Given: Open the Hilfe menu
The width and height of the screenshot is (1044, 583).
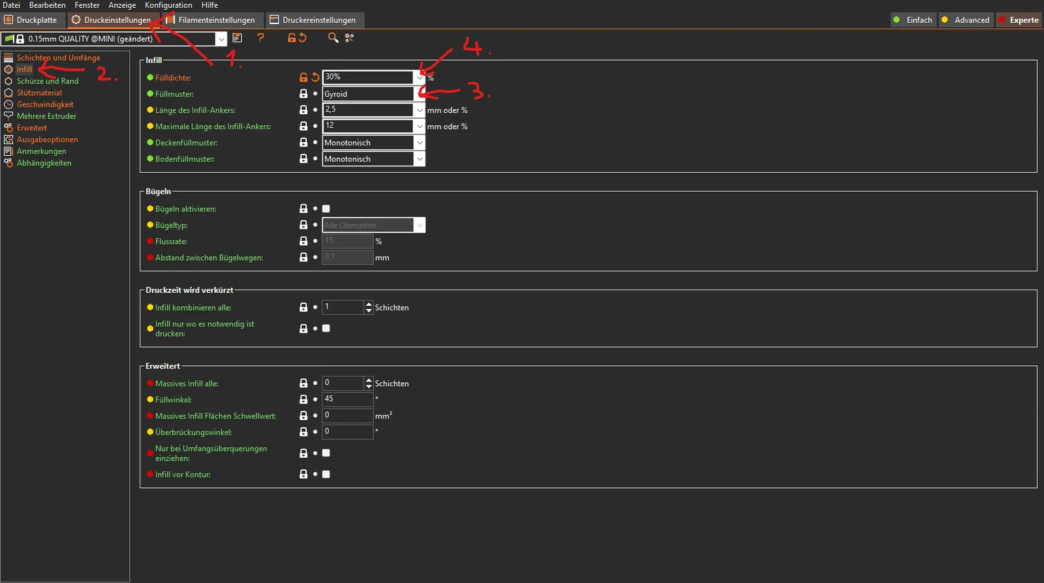Looking at the screenshot, I should (209, 5).
